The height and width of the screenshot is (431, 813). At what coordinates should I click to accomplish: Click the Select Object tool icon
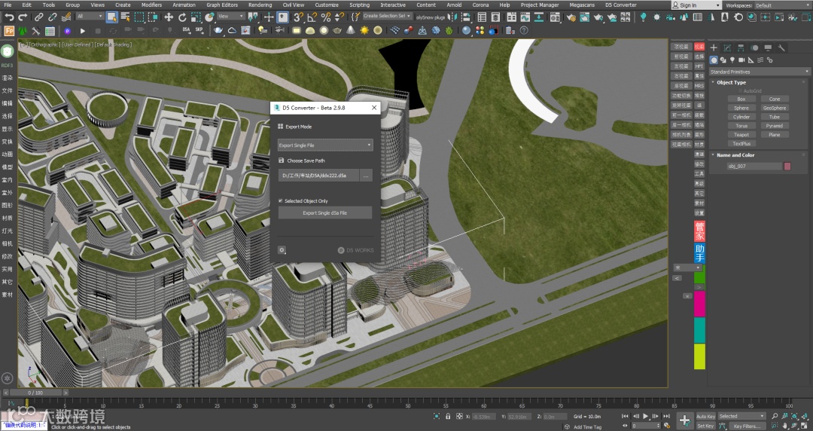(x=111, y=17)
